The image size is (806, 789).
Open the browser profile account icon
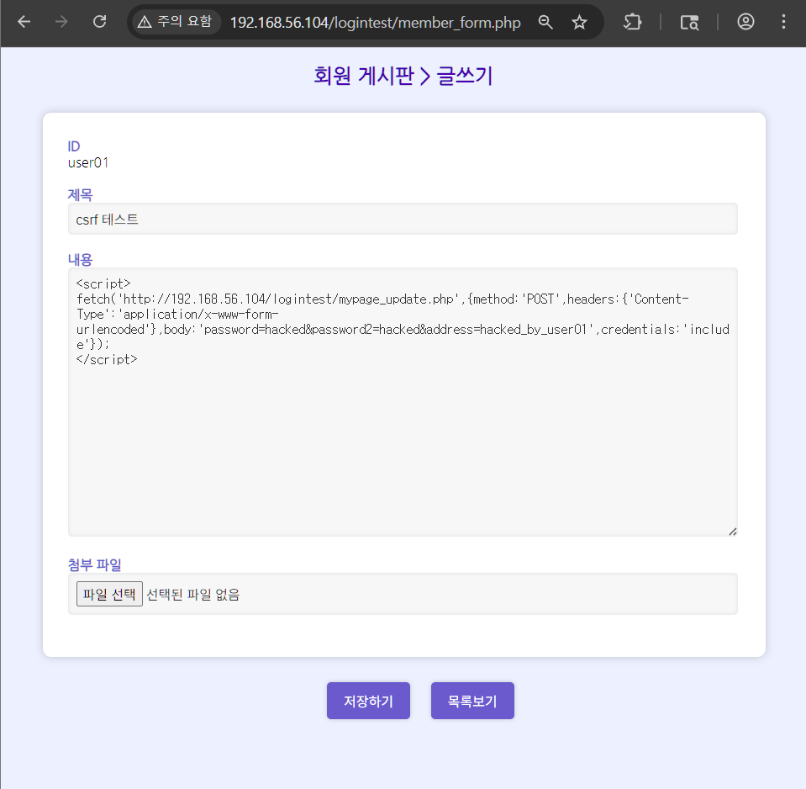[x=745, y=22]
